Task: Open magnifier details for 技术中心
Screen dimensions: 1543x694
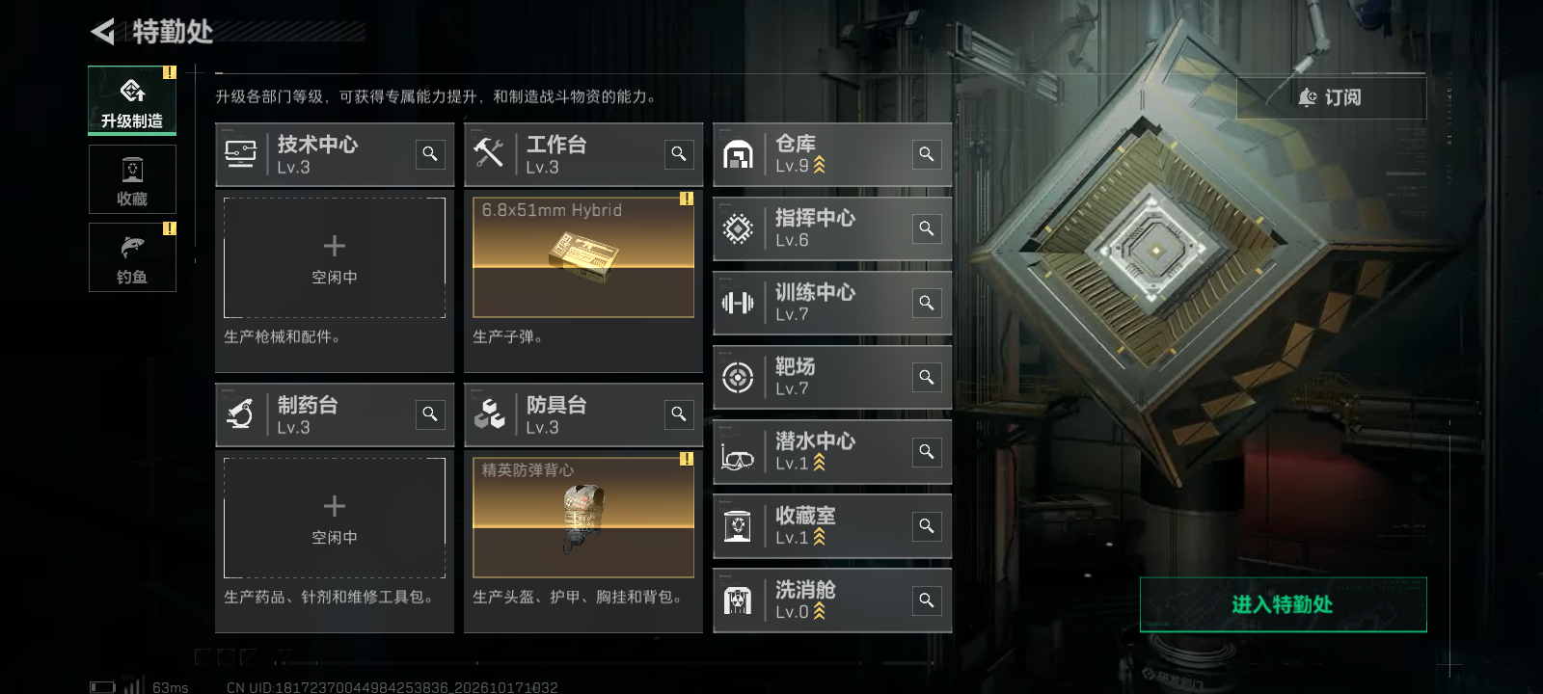Action: [430, 153]
